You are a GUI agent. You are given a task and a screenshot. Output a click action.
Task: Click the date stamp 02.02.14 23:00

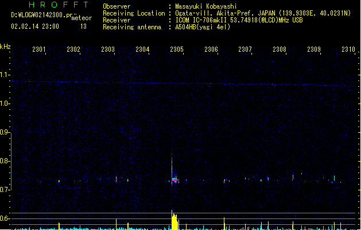pos(35,26)
